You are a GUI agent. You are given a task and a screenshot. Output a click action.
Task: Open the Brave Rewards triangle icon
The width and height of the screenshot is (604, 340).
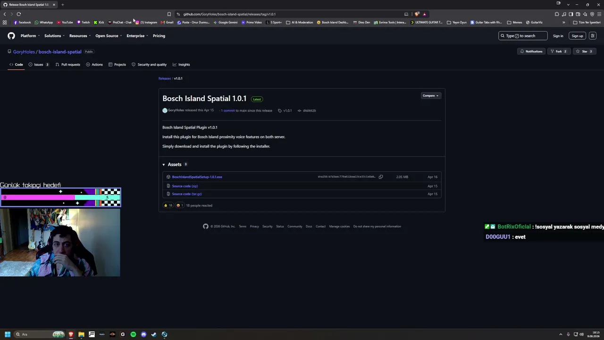pyautogui.click(x=424, y=14)
